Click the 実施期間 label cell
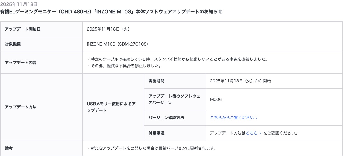 (x=156, y=81)
